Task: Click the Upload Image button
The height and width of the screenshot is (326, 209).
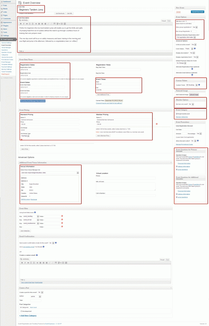Action: [194, 95]
